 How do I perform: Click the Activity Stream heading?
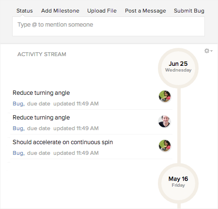coord(42,54)
